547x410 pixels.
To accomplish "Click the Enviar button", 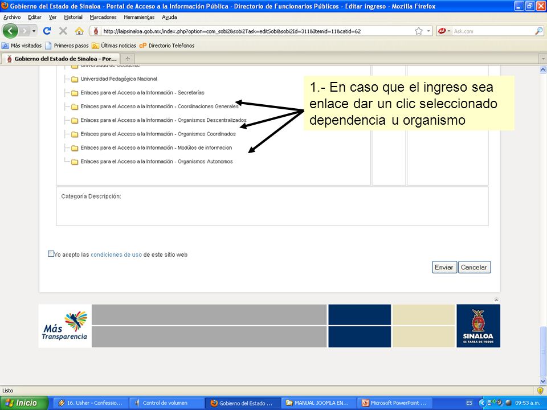I will point(444,267).
